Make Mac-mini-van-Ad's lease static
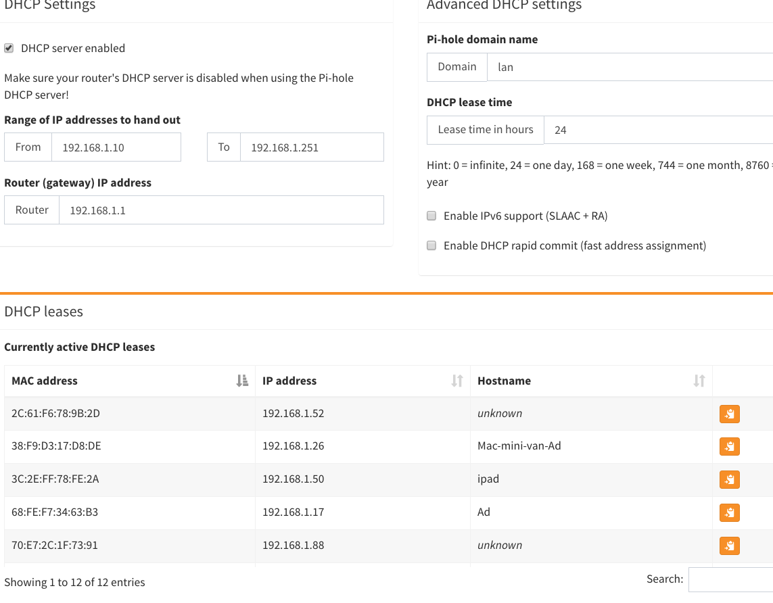The image size is (773, 603). (729, 446)
